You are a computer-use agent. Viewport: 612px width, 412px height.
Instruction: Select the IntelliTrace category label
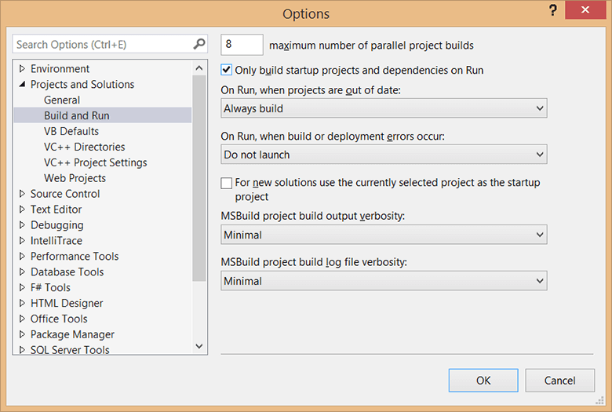point(56,241)
